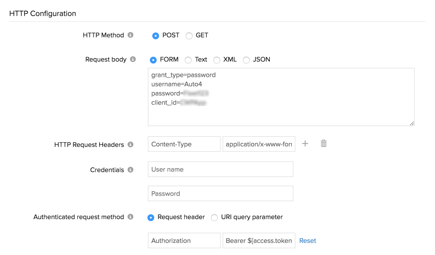
Task: Switch request body to JSON
Action: (x=246, y=60)
